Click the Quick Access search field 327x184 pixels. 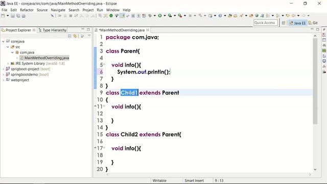(x=266, y=22)
